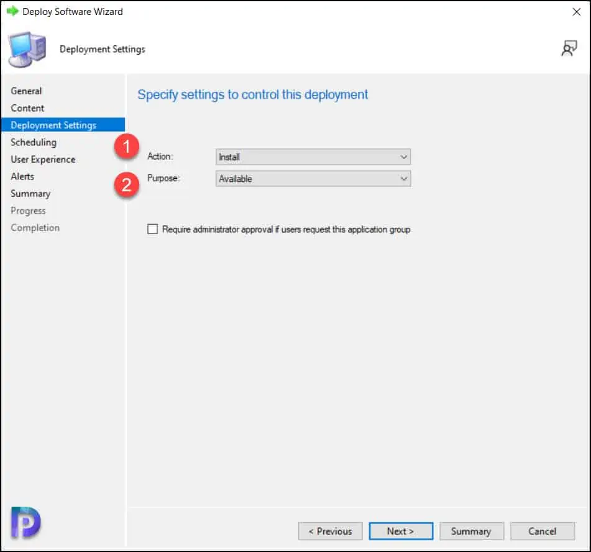This screenshot has width=591, height=552.
Task: Go to the Content wizard page
Action: point(27,108)
